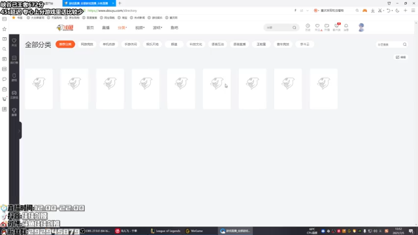The width and height of the screenshot is (418, 235).
Task: Open the 鱼吧 navigation item
Action: pyautogui.click(x=174, y=27)
